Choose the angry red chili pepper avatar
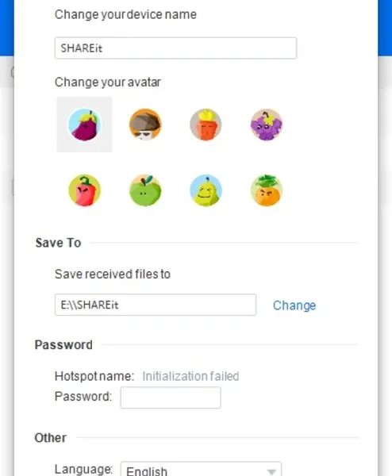This screenshot has width=392, height=476. [x=84, y=190]
